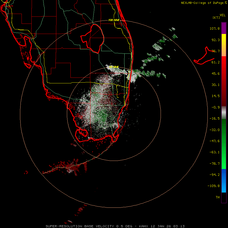
Task: Click the [KT] units label
Action: pos(216,17)
